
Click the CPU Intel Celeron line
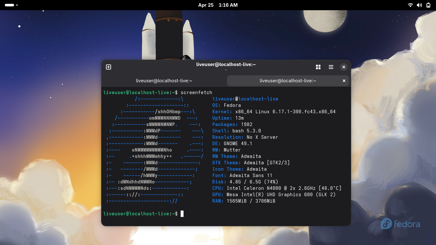click(277, 188)
